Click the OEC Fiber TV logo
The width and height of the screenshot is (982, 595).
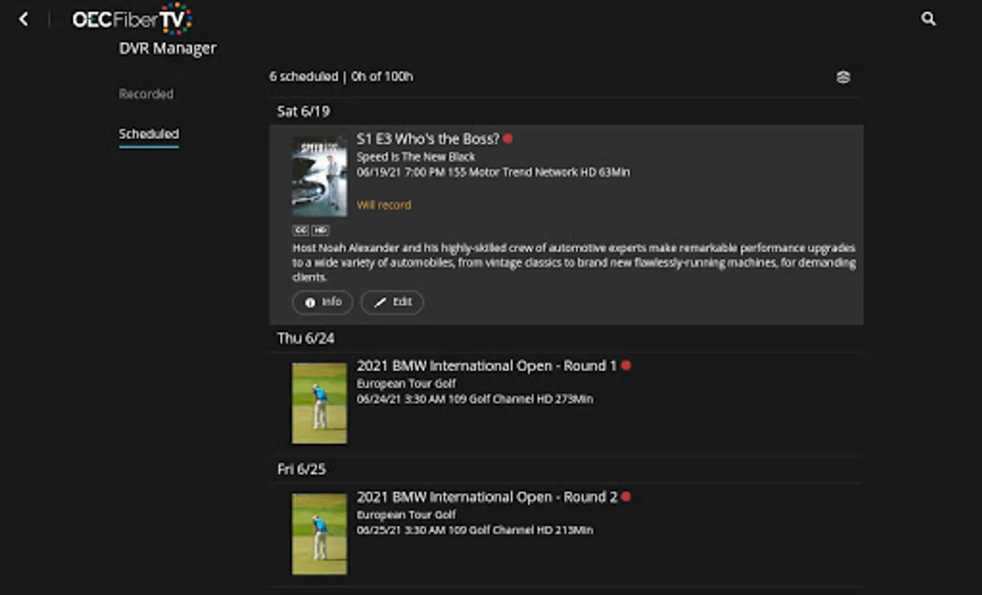tap(132, 19)
